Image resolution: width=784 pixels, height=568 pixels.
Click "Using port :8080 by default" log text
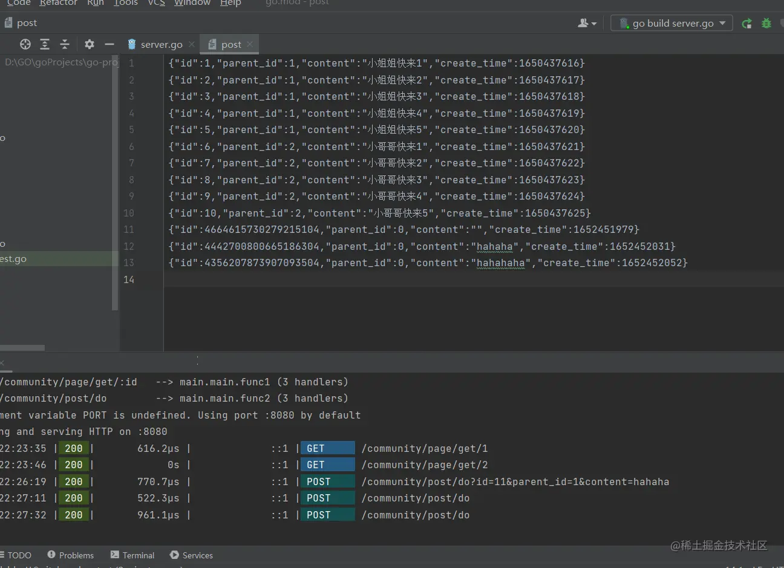[x=279, y=415]
